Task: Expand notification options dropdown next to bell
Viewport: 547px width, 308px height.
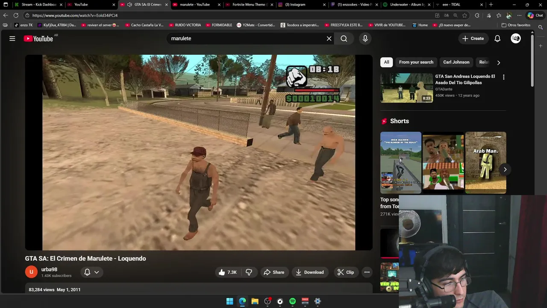Action: pyautogui.click(x=97, y=272)
